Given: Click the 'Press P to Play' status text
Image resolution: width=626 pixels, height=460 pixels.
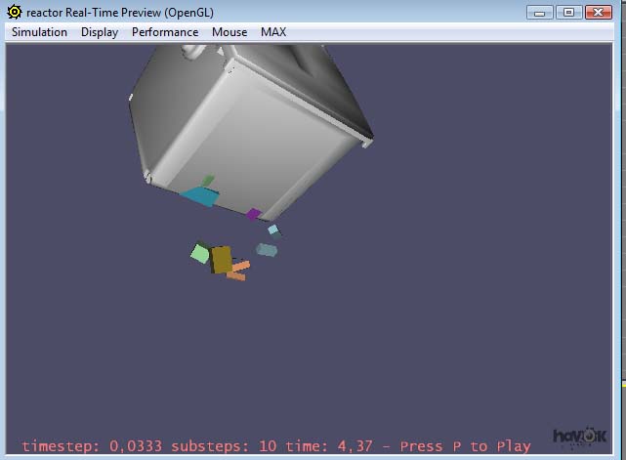Looking at the screenshot, I should (466, 446).
